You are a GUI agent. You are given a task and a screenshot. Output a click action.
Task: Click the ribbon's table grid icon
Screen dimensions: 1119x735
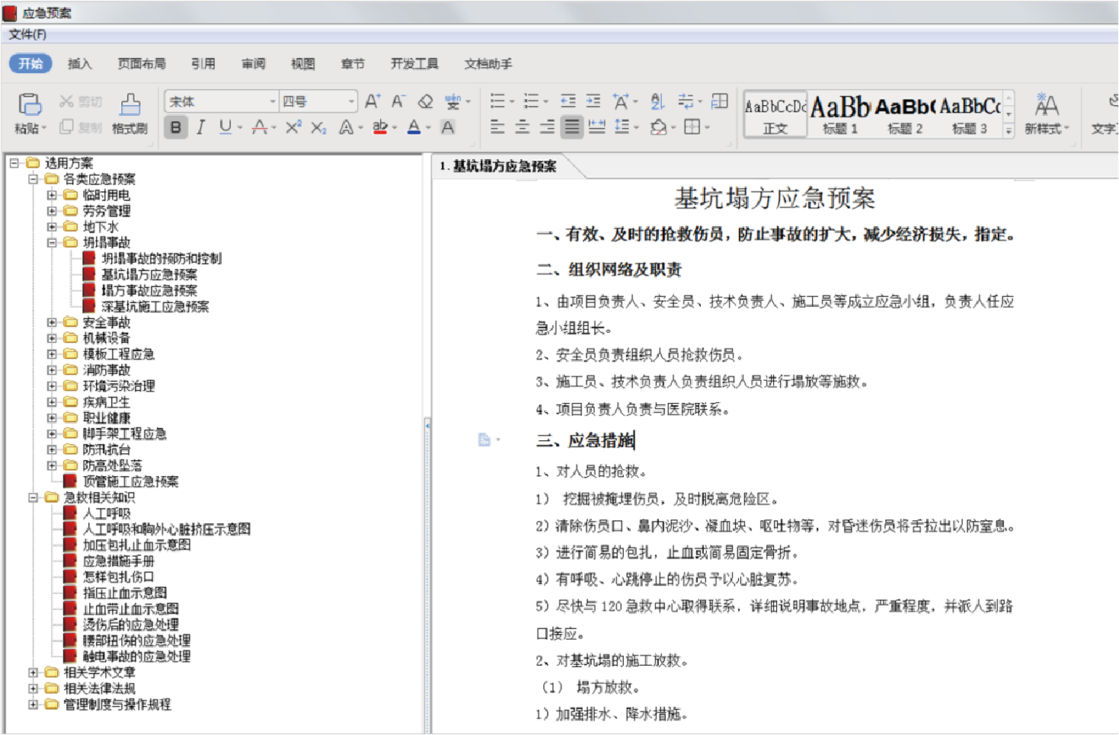pyautogui.click(x=720, y=101)
